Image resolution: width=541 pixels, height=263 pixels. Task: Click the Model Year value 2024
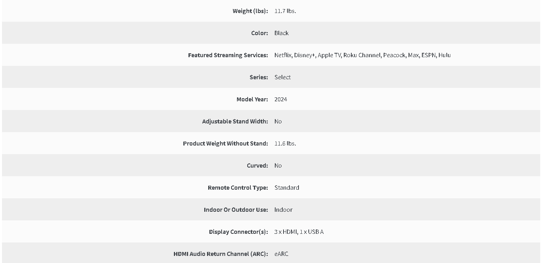pyautogui.click(x=281, y=99)
